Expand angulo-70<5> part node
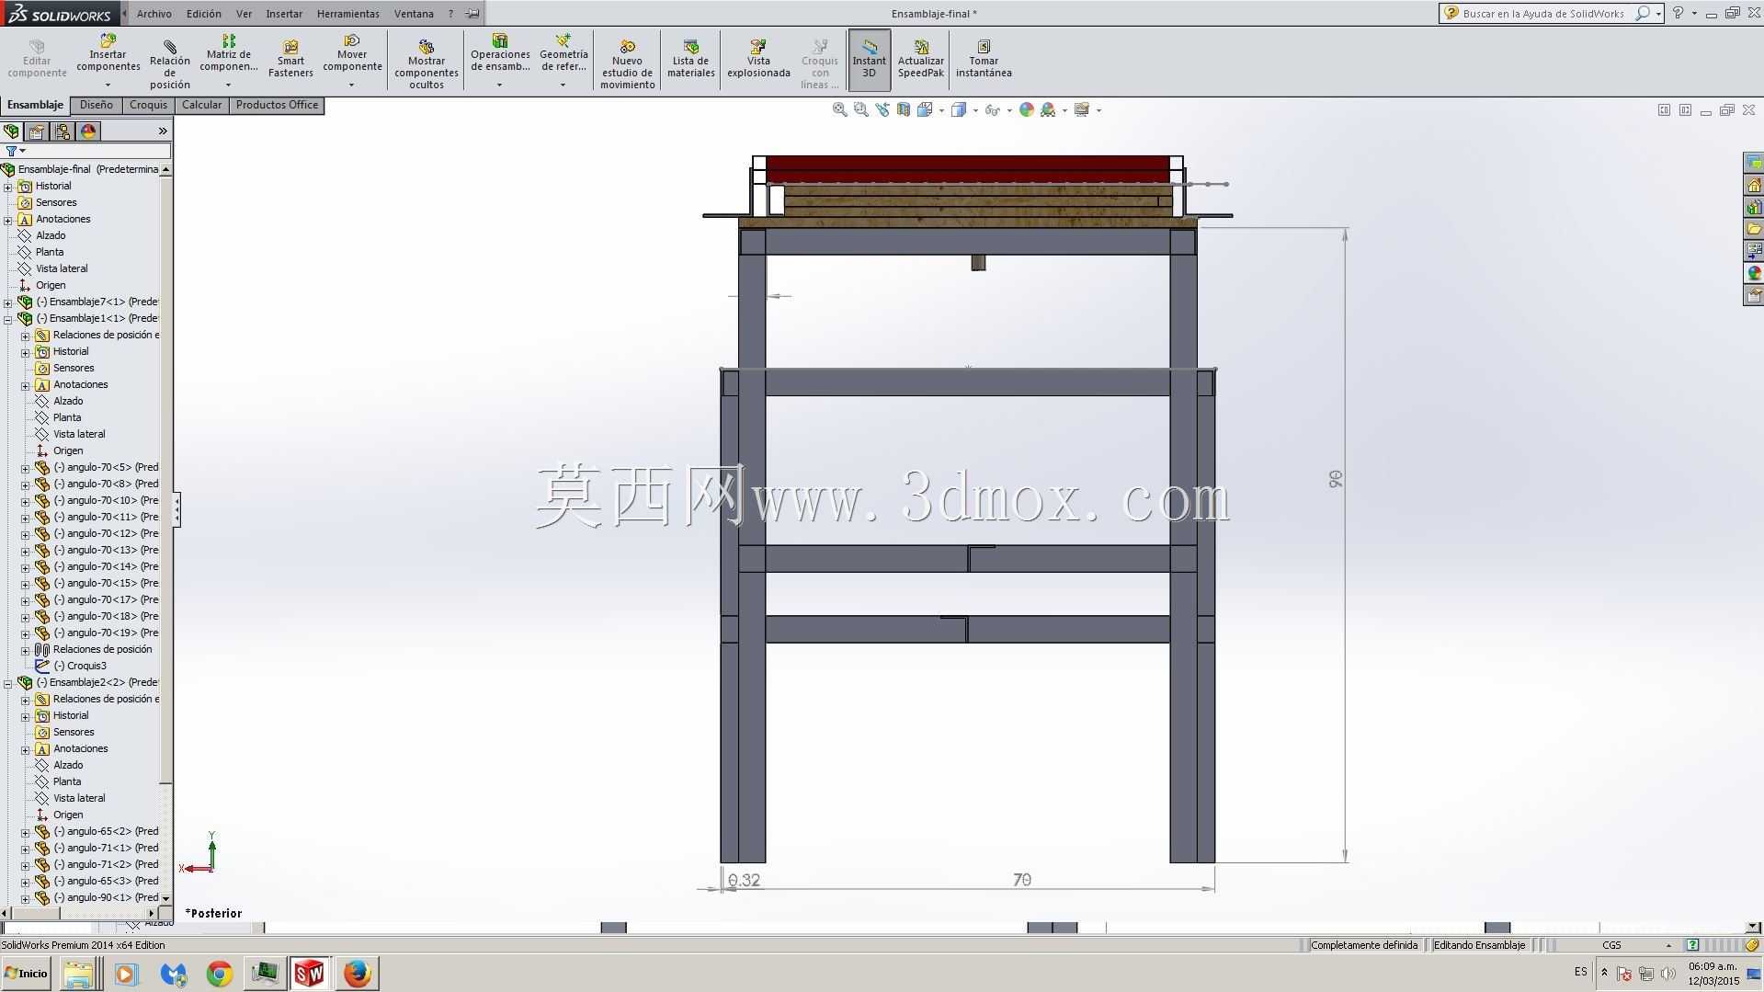This screenshot has width=1764, height=992. pyautogui.click(x=26, y=468)
